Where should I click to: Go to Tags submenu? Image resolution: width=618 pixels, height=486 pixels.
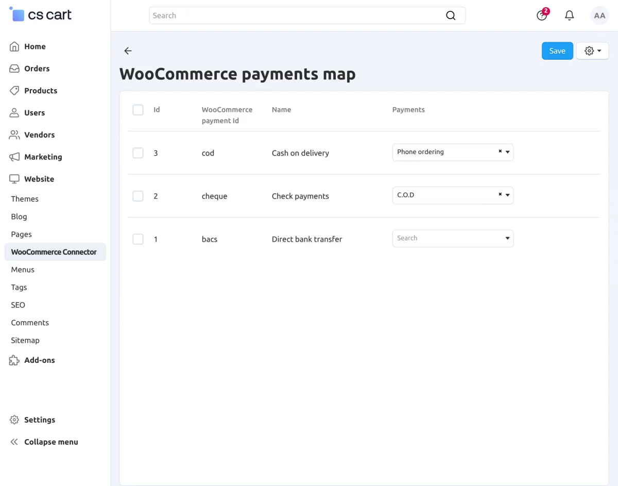click(x=19, y=288)
